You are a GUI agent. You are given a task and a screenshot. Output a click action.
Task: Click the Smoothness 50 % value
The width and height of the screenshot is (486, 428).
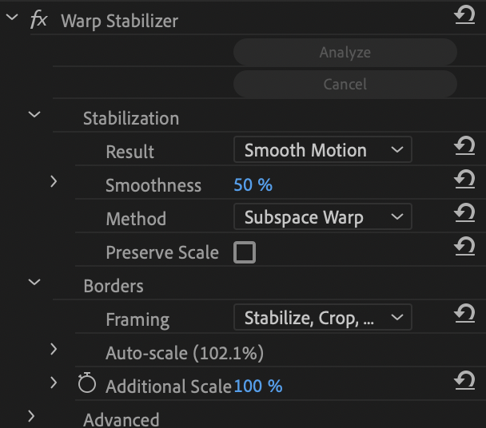(253, 185)
